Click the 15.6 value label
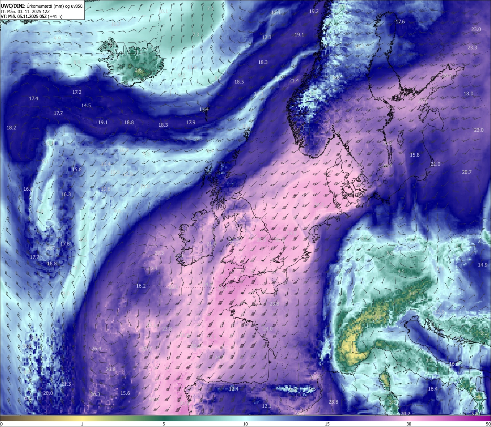 125,393
